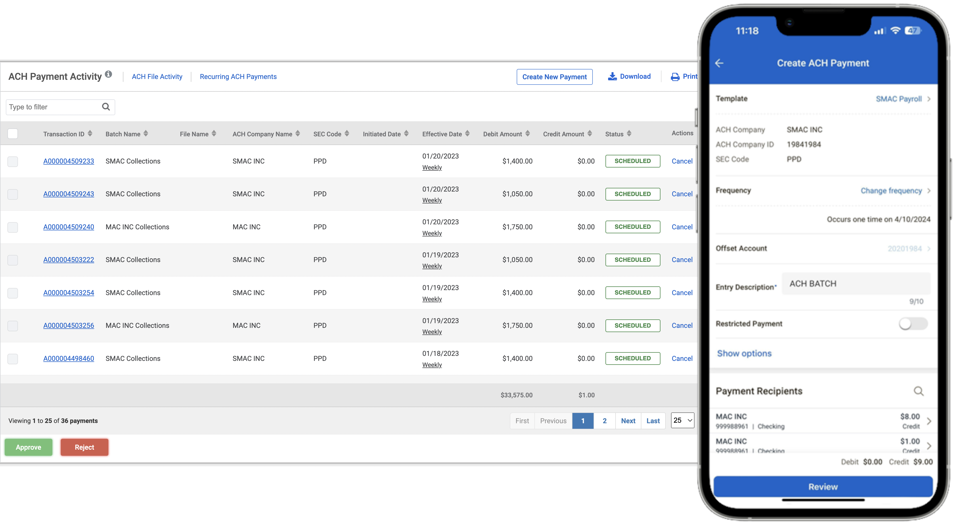The width and height of the screenshot is (953, 526).
Task: Check the row checkbox for payment A000004509233
Action: click(x=13, y=161)
